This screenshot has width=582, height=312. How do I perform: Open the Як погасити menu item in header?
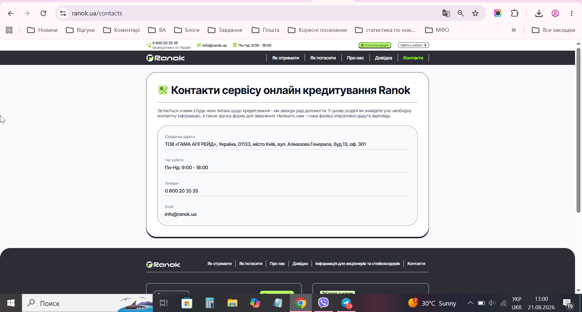(323, 58)
